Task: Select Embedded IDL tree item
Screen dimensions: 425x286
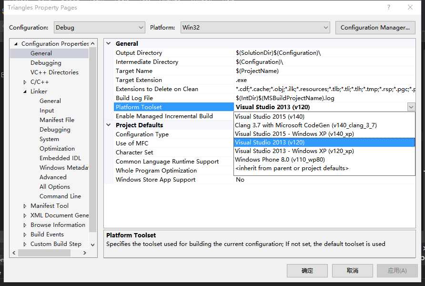Action: click(60, 158)
